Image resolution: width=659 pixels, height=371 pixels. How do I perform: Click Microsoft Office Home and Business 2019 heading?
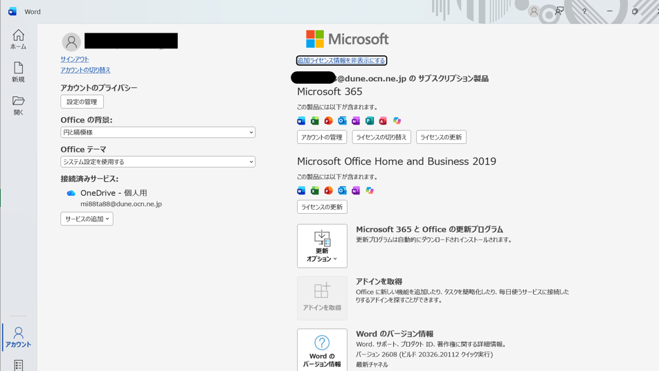397,161
